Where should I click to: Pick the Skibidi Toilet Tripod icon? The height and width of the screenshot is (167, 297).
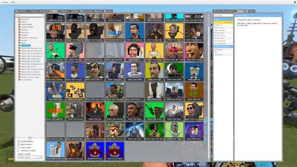click(x=174, y=131)
